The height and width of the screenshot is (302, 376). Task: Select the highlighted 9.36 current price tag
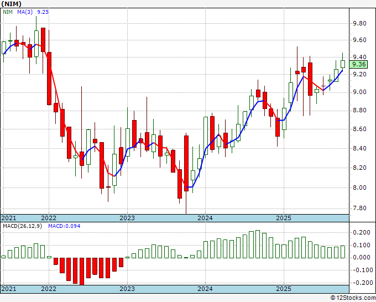tap(358, 64)
